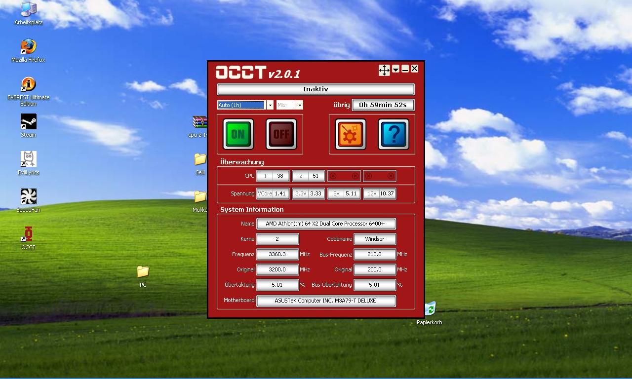
Task: Click the Bus-Frequenz field showing 210.0
Action: tap(375, 254)
